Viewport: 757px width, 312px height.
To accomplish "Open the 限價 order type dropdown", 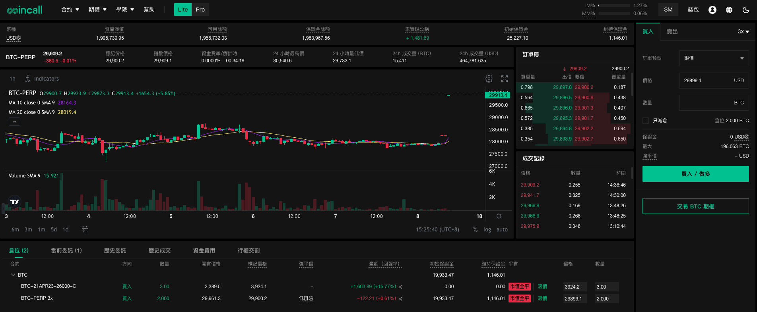I will (714, 58).
